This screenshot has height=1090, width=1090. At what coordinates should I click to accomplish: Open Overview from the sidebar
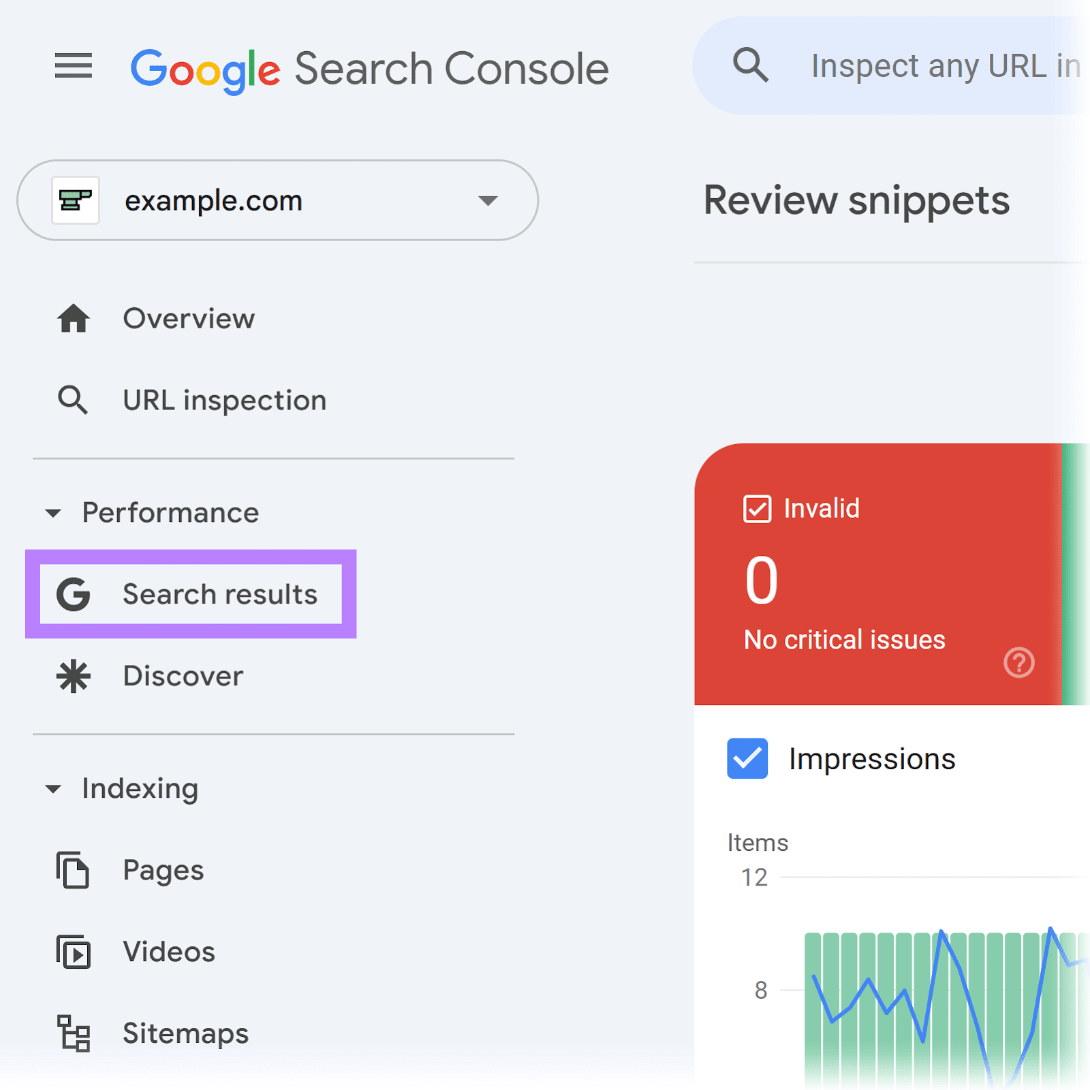coord(188,318)
